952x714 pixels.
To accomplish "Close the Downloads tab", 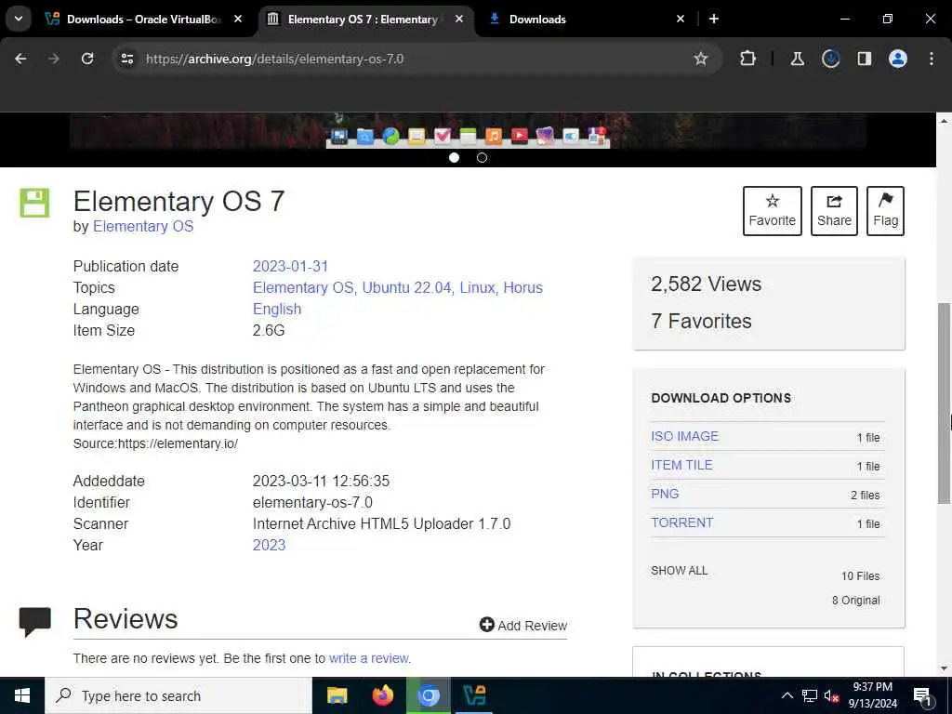I will (x=681, y=19).
